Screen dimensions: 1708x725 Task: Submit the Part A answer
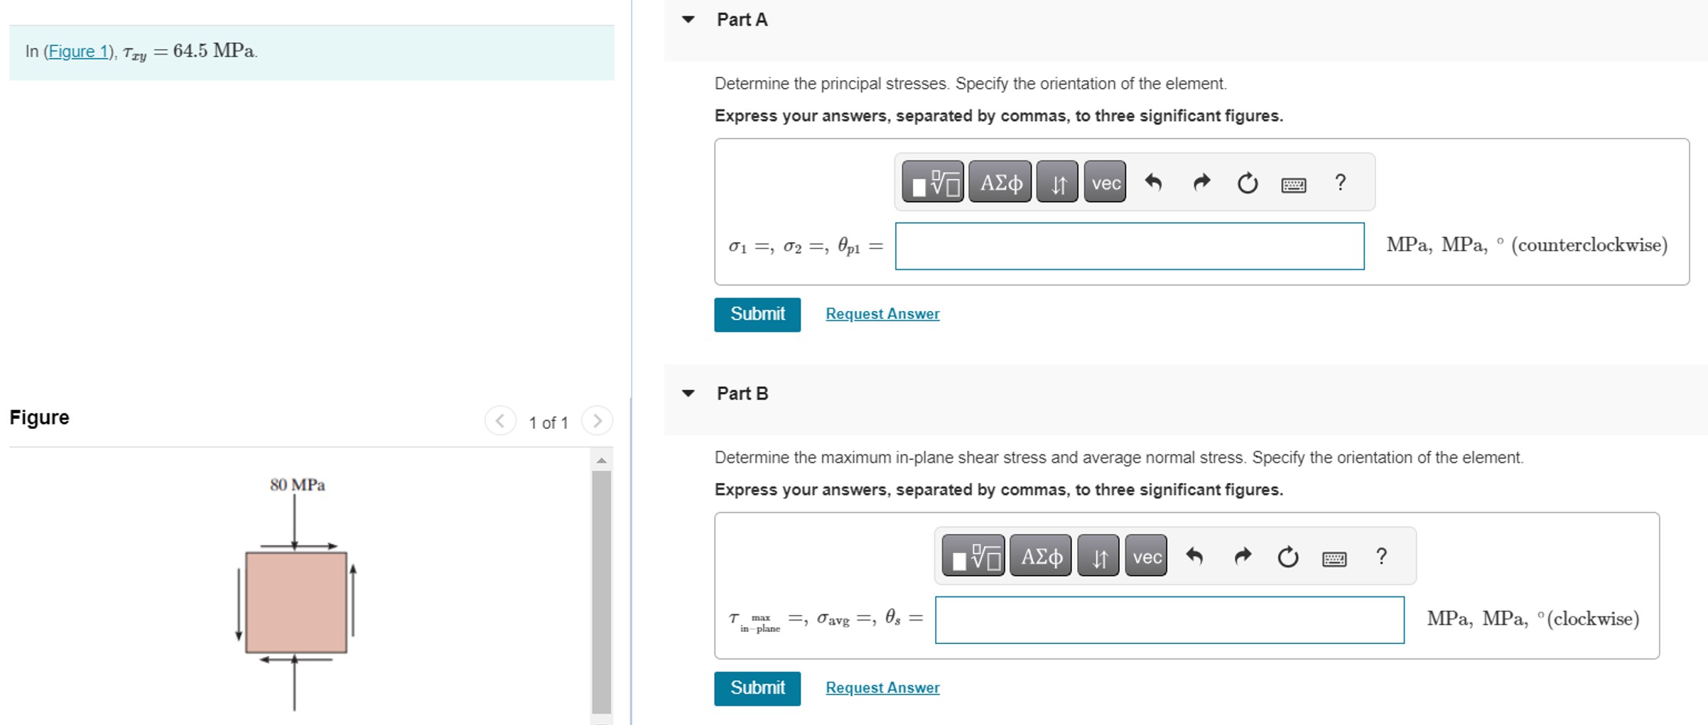click(757, 315)
